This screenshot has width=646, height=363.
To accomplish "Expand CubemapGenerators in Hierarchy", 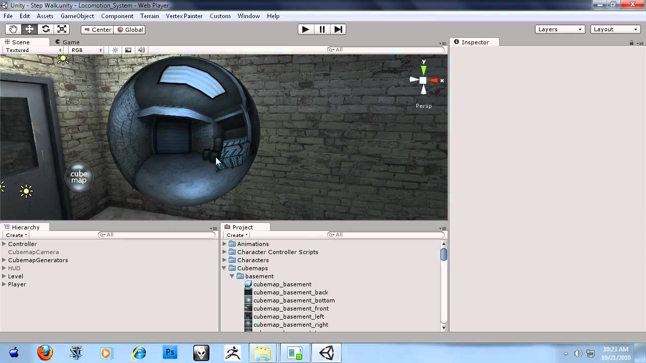I will click(x=4, y=260).
